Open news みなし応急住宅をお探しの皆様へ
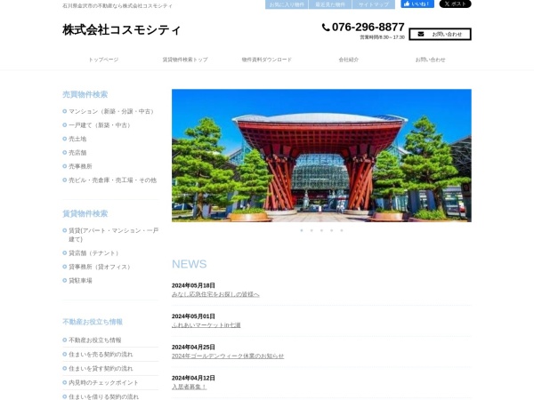 point(215,294)
